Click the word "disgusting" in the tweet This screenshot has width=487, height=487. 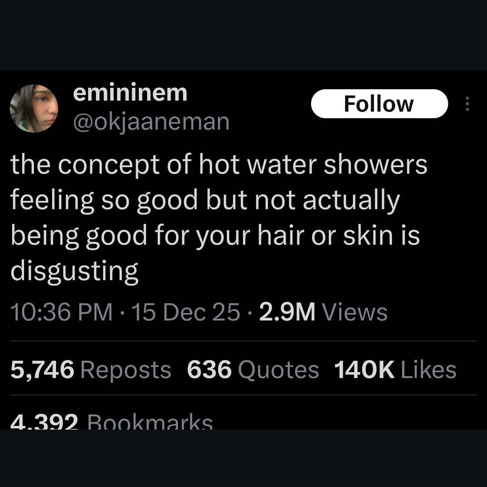(x=74, y=271)
